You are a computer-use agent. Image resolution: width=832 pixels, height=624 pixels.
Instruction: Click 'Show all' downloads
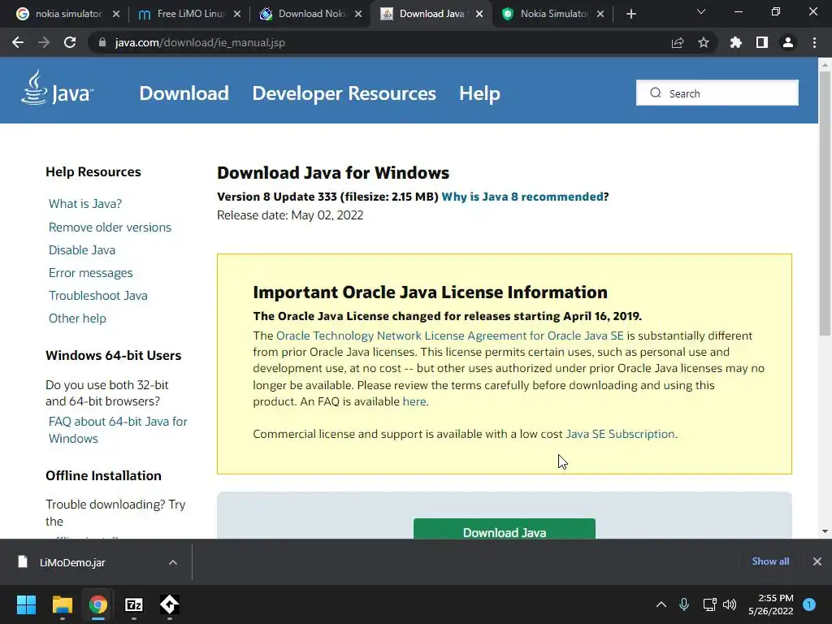tap(770, 561)
